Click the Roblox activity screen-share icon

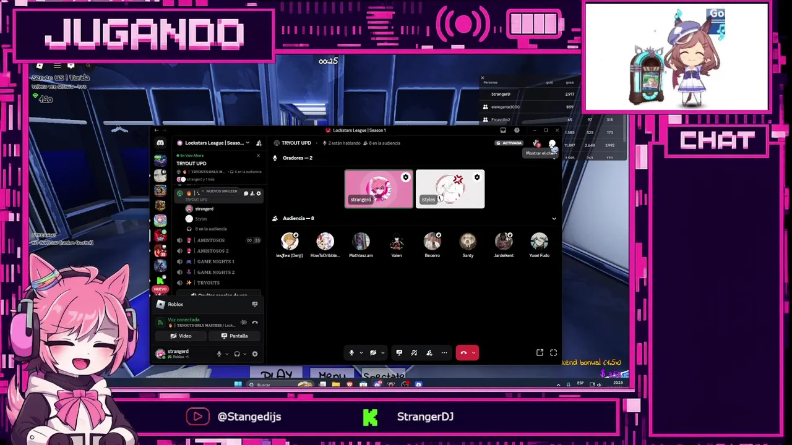point(254,304)
